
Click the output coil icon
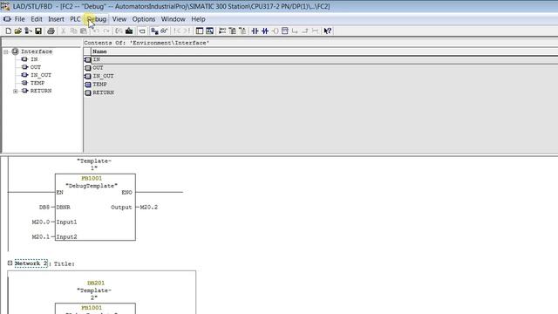point(275,31)
